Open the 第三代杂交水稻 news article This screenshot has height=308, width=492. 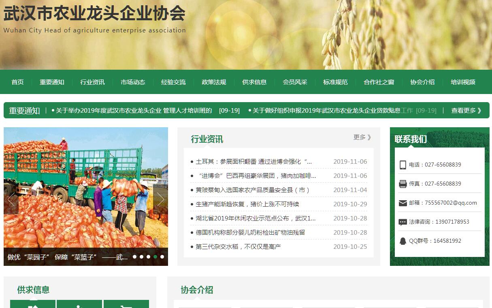[x=238, y=247]
